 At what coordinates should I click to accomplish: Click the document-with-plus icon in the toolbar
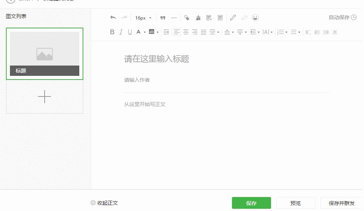click(209, 18)
